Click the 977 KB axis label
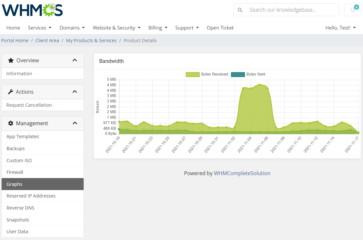363x240 pixels. pyautogui.click(x=110, y=123)
